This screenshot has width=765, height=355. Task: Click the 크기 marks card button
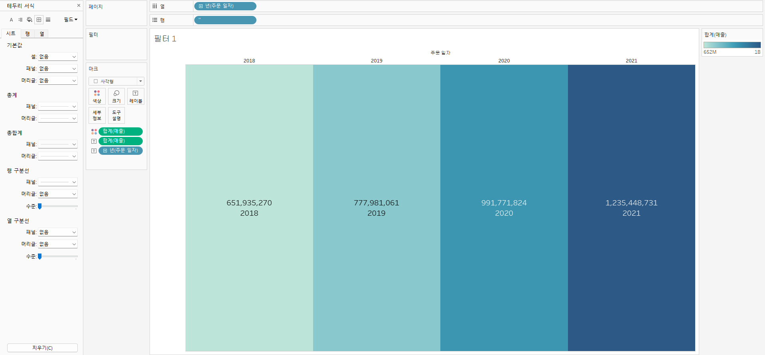[116, 96]
